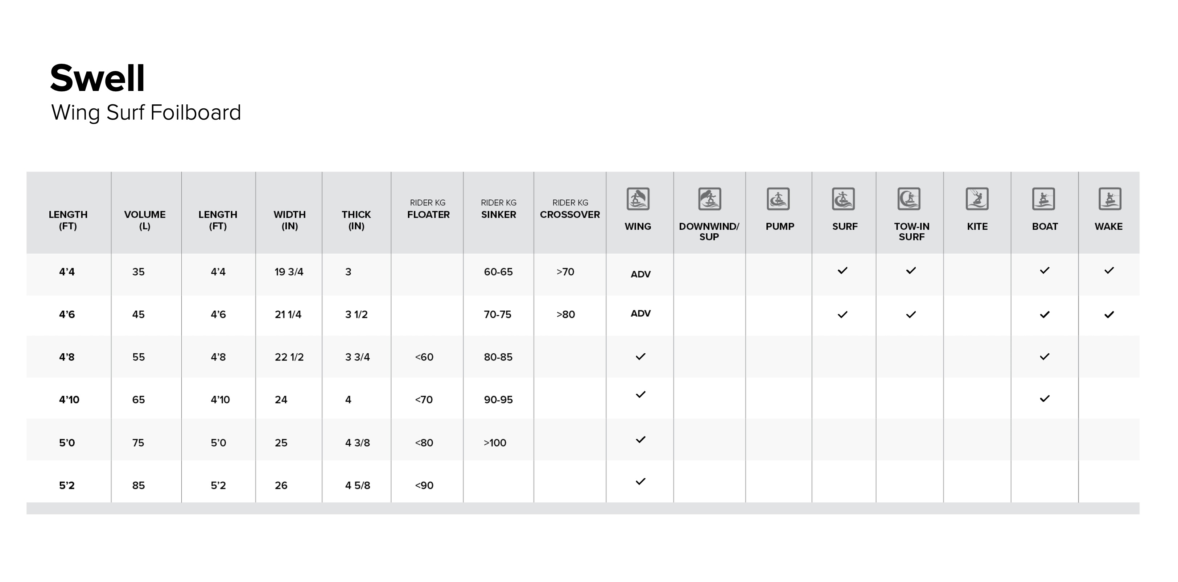
Task: Click the Surf checkmark in the 4'4 row
Action: coord(843,270)
